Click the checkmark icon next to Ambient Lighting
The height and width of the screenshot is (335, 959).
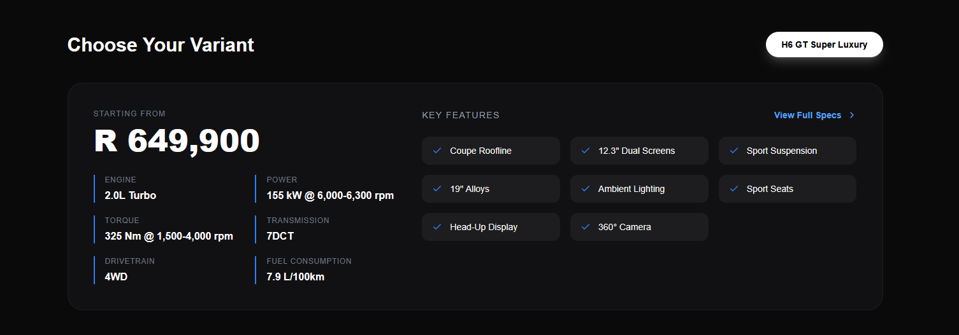point(586,189)
